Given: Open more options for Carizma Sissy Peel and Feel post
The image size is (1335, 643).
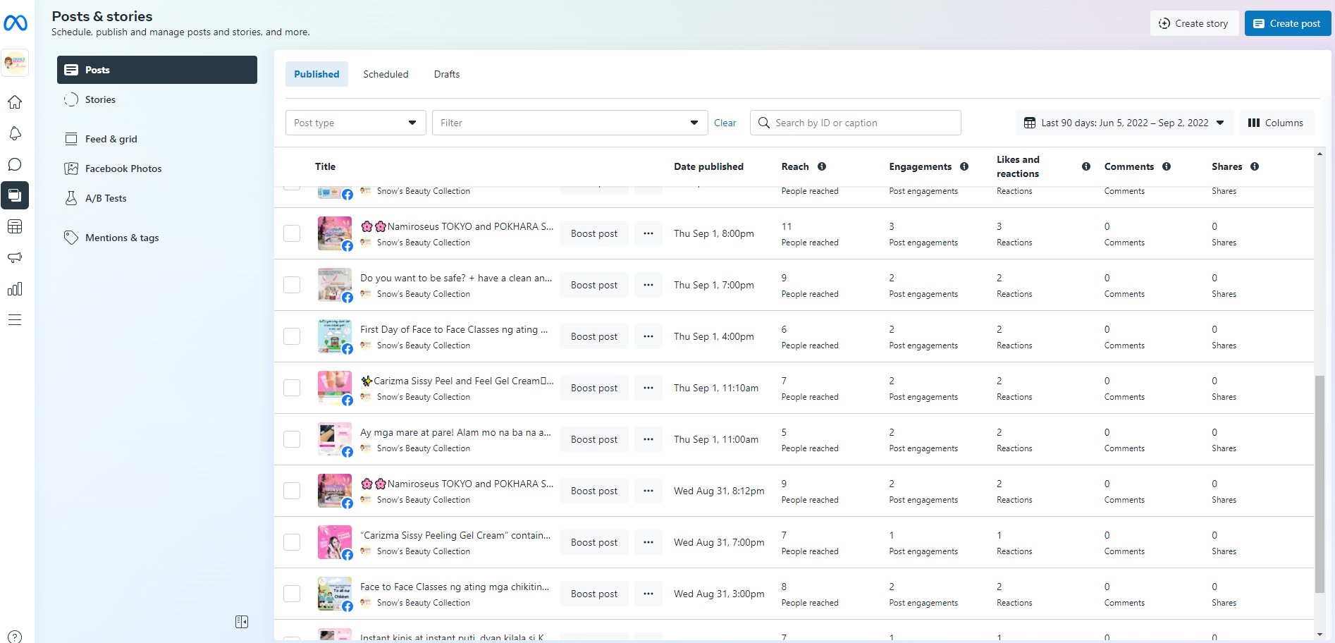Looking at the screenshot, I should coord(648,388).
